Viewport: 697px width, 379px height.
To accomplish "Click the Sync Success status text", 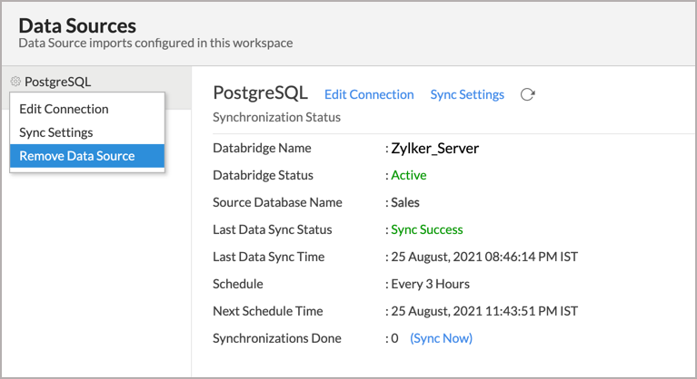I will click(x=426, y=229).
